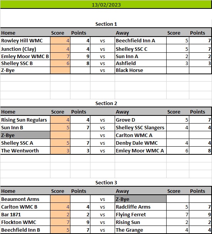Select the Section 2 title cell
This screenshot has width=212, height=234.
106,103
